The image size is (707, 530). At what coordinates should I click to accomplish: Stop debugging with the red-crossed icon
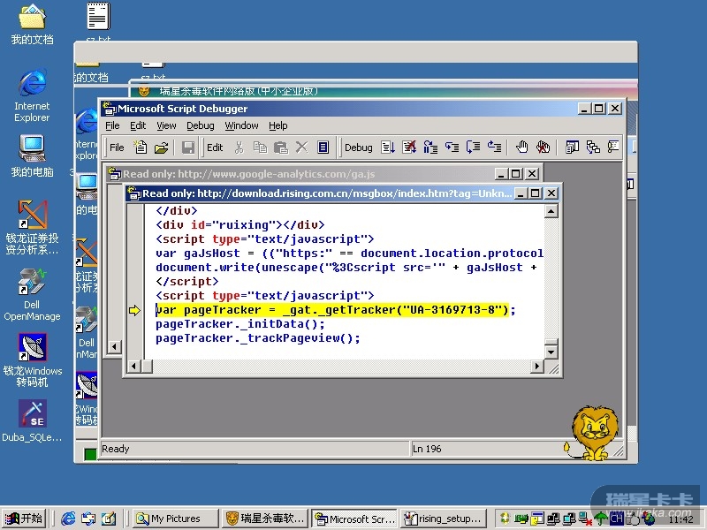tap(409, 147)
